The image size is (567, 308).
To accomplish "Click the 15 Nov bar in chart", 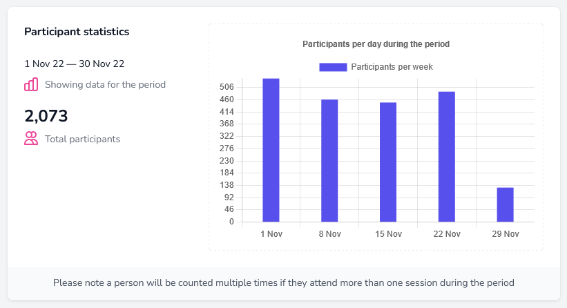I will pyautogui.click(x=388, y=162).
